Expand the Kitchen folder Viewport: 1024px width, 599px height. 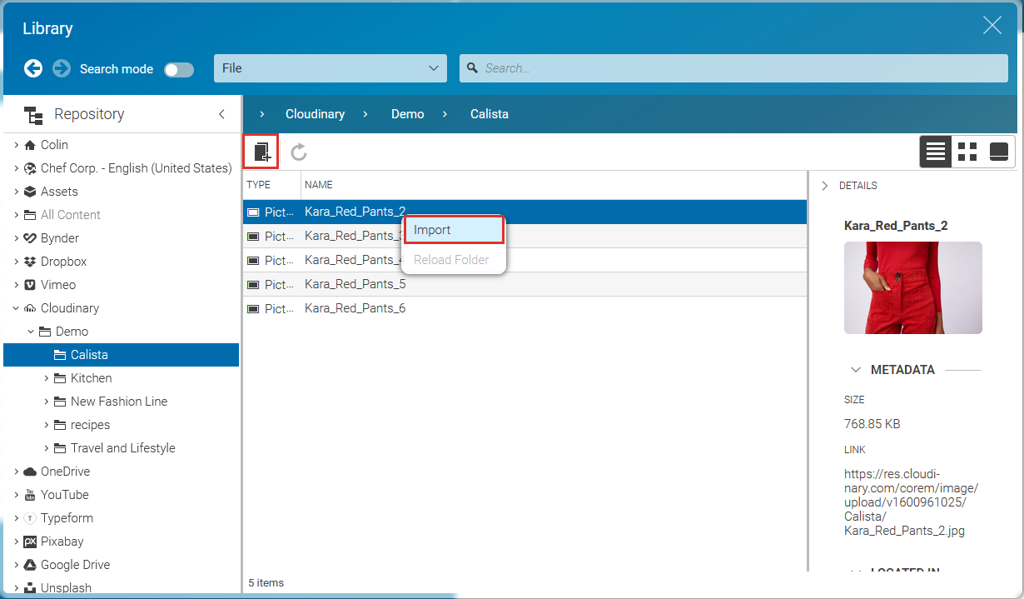coord(48,377)
